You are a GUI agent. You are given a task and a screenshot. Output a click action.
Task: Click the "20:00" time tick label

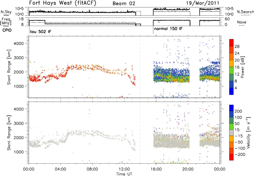point(188,169)
